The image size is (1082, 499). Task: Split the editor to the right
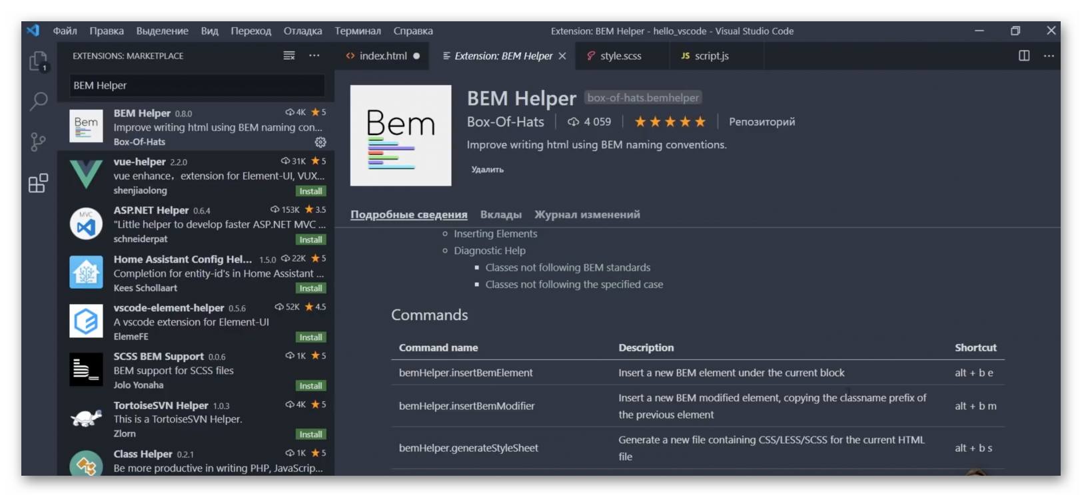pos(1024,56)
